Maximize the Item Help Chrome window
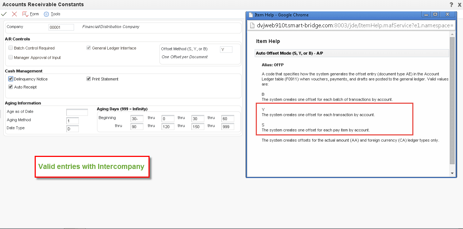463x229 pixels. point(435,14)
